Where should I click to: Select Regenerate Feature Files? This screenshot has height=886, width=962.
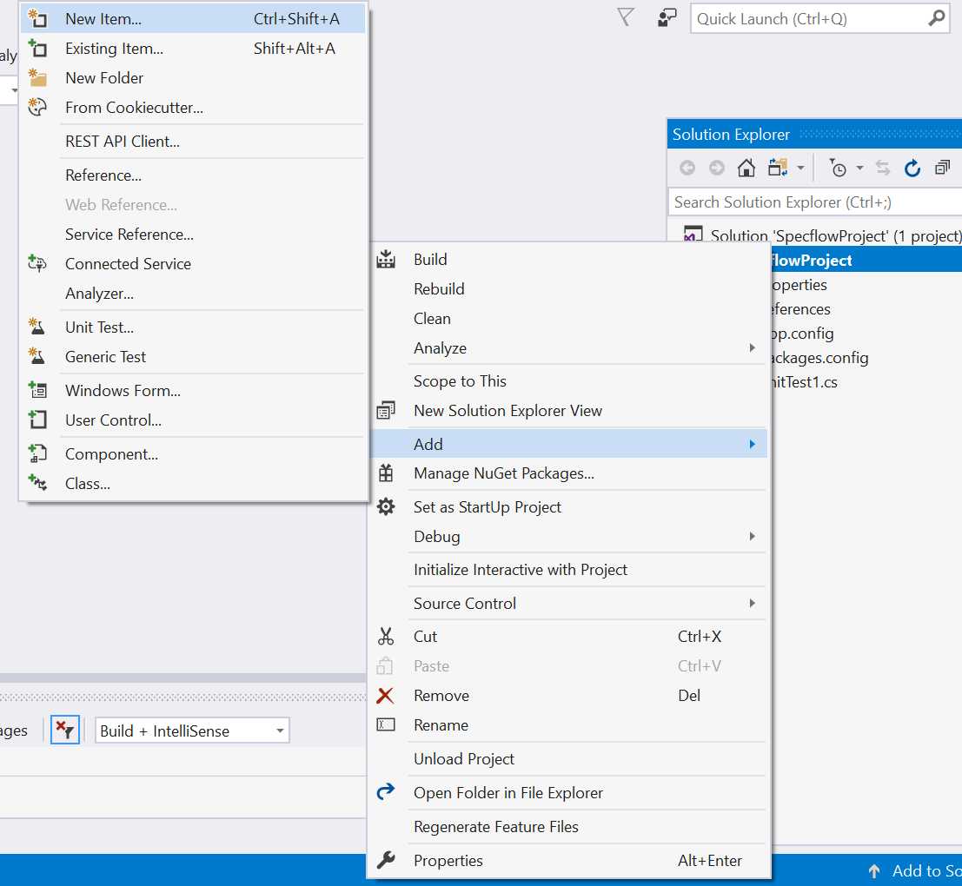(568, 827)
